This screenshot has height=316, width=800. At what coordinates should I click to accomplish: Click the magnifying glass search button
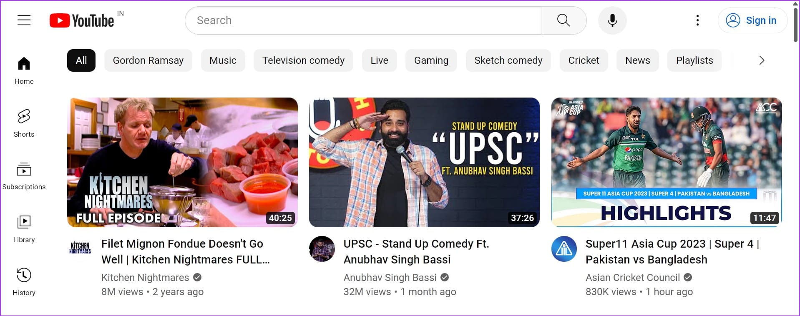564,20
